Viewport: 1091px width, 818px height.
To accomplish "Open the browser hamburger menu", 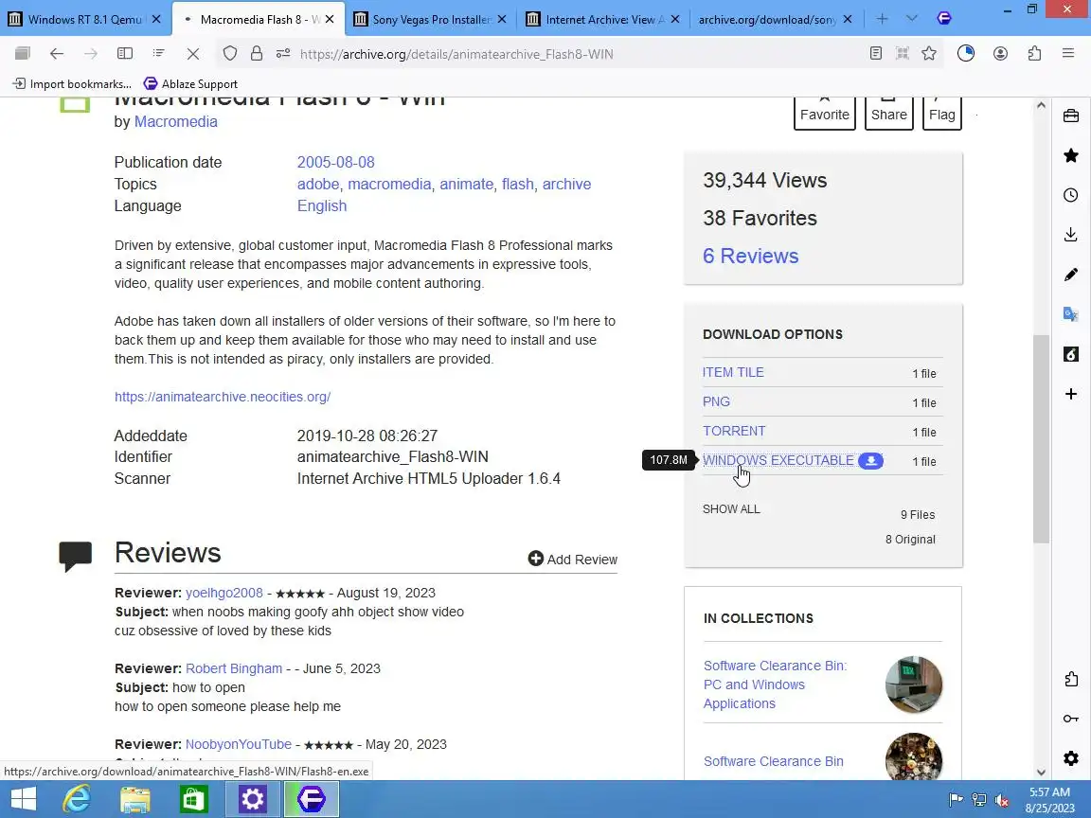I will 1068,54.
